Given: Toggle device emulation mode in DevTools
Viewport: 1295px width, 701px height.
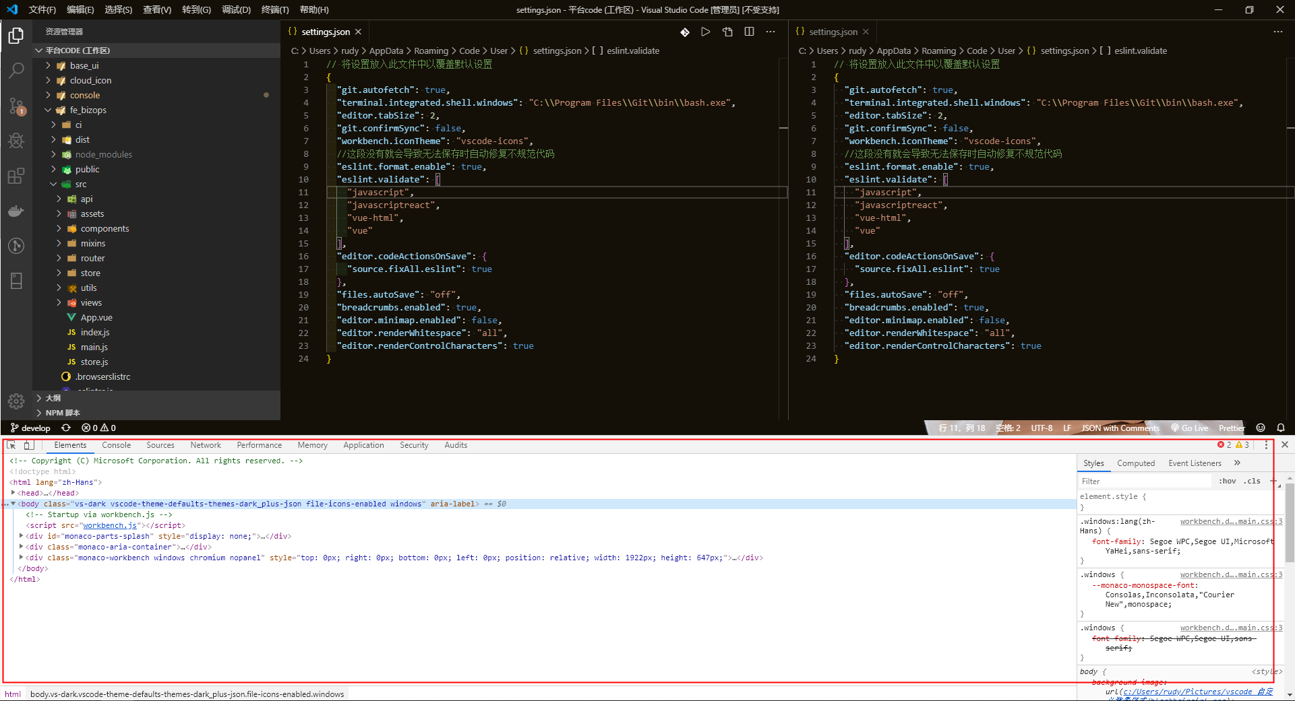Looking at the screenshot, I should (x=28, y=445).
